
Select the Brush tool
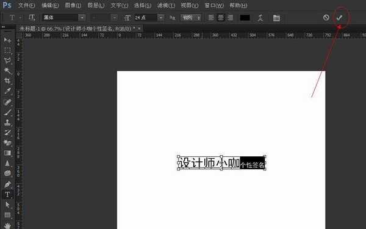click(7, 112)
